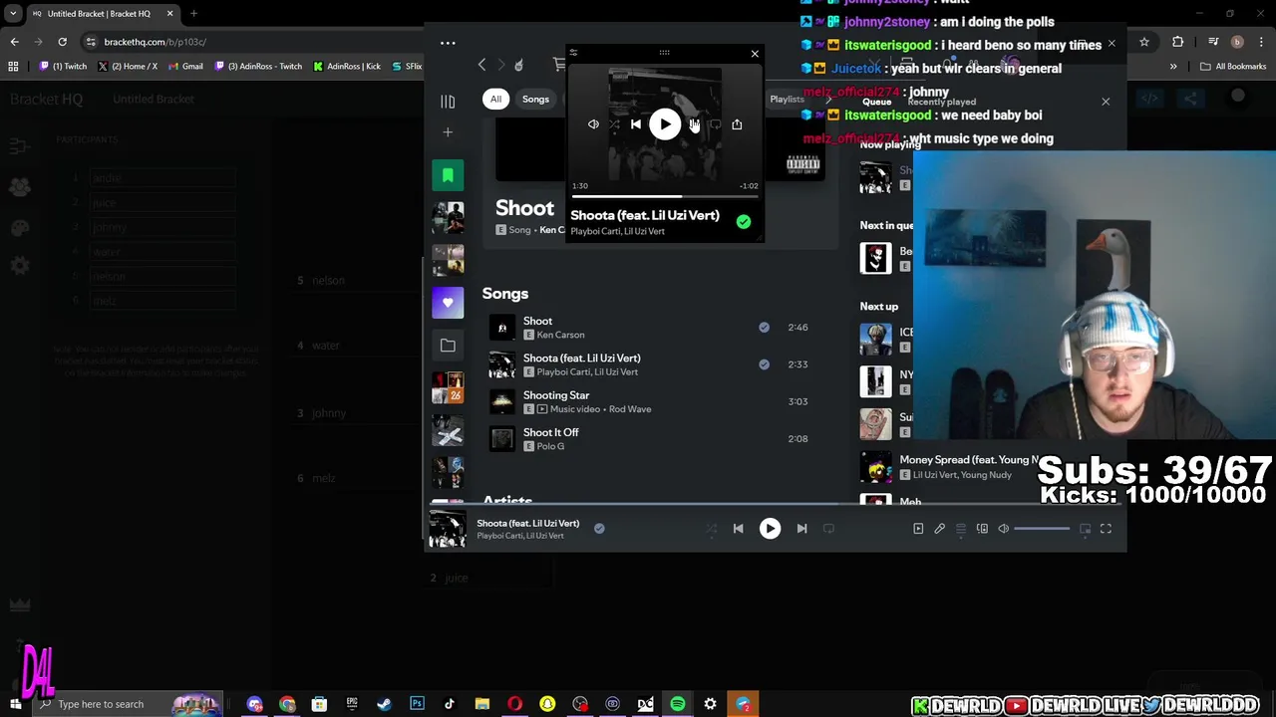Mute with bottom bar volume icon
This screenshot has width=1276, height=717.
tap(1004, 529)
